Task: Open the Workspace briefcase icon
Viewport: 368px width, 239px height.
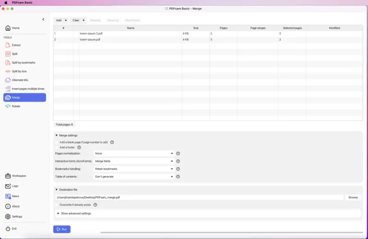Action: click(x=8, y=176)
